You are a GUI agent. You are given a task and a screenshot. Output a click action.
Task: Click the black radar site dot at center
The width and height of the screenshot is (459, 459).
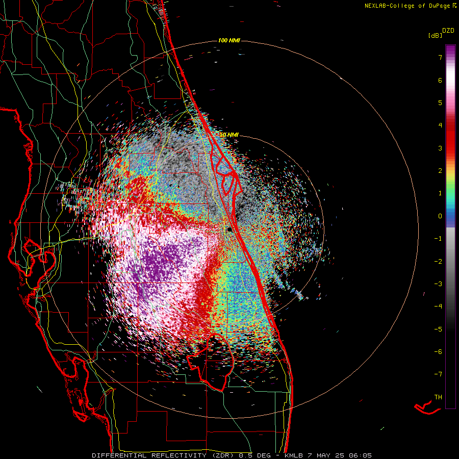click(x=230, y=229)
